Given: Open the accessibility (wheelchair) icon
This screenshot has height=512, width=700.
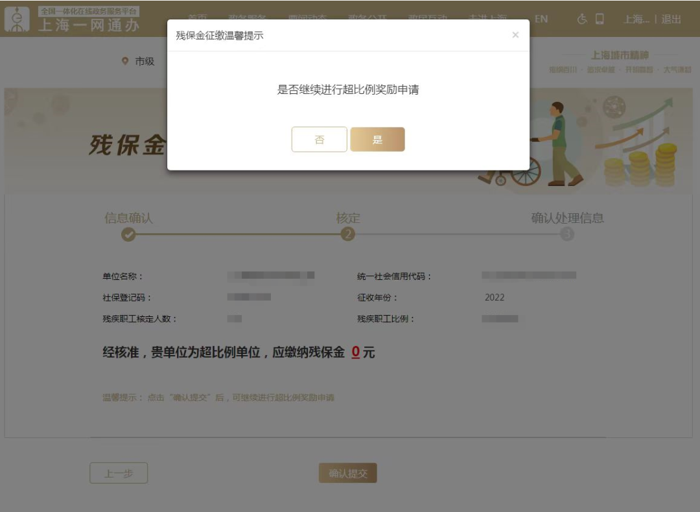Looking at the screenshot, I should (581, 19).
